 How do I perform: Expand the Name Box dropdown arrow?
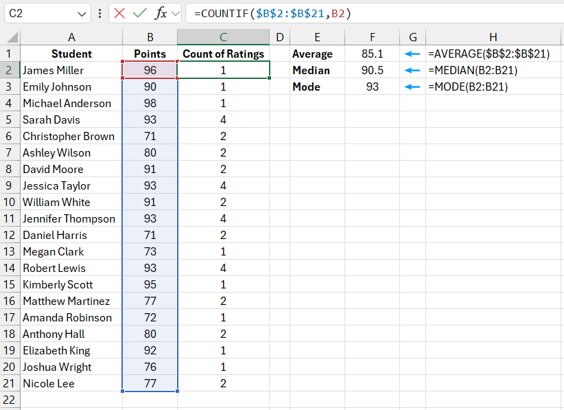point(82,13)
